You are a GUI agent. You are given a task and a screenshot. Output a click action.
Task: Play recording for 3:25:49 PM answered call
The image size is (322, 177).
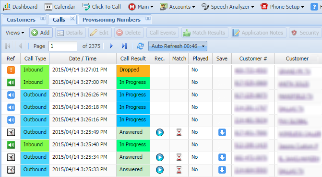160,132
